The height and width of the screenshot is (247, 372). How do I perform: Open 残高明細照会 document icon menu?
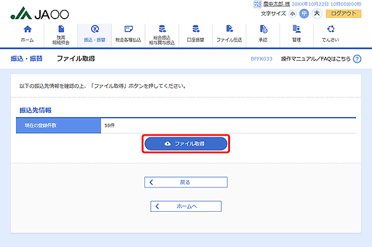[x=61, y=29]
